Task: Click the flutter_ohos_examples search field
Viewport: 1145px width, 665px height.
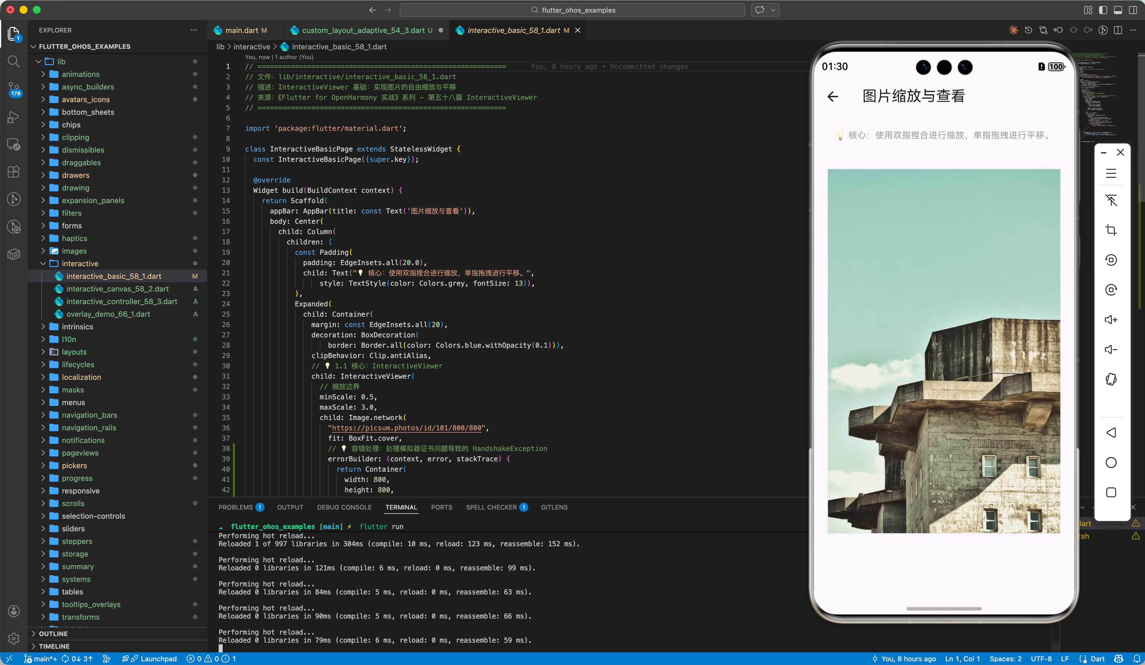Action: click(x=572, y=10)
